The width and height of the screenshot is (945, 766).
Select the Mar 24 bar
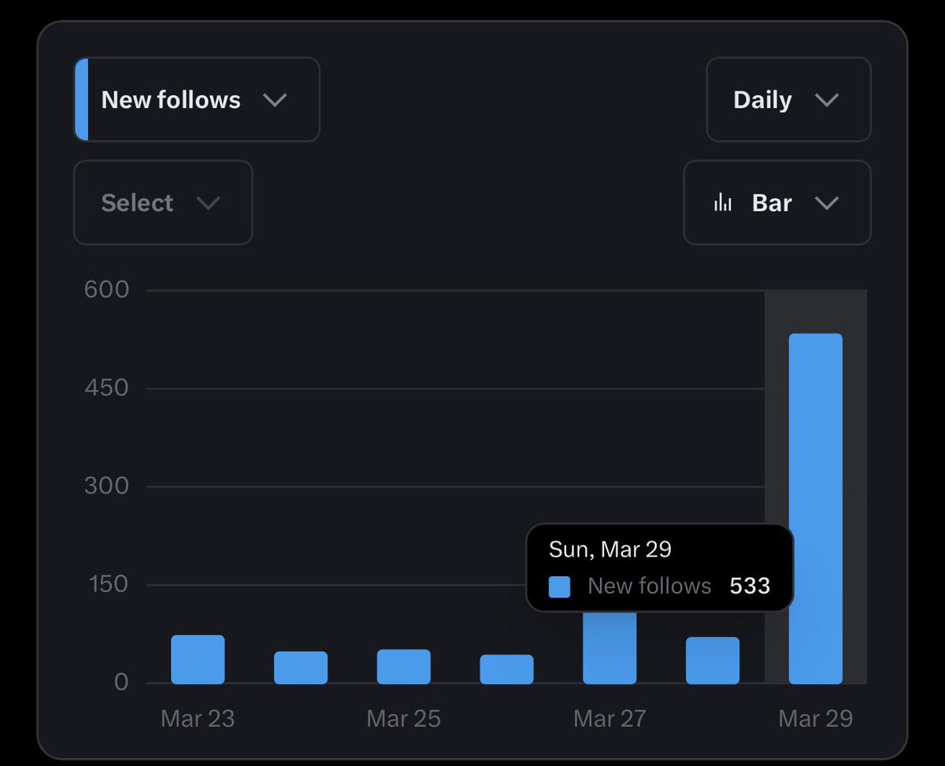pos(301,668)
